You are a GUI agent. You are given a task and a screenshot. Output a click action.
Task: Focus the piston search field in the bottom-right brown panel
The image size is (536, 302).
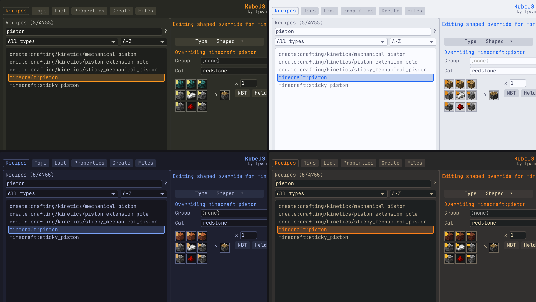[353, 184]
